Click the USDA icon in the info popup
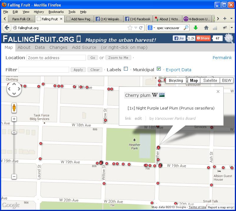This screenshot has width=236, height=211. click(162, 95)
